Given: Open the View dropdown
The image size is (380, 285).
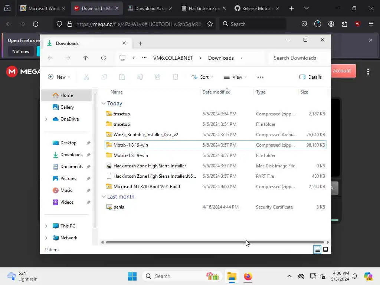Looking at the screenshot, I should pyautogui.click(x=235, y=77).
